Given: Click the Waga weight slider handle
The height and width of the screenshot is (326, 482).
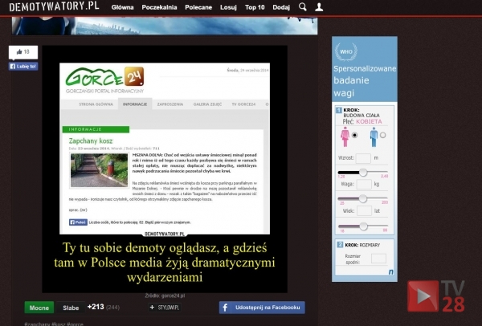Looking at the screenshot, I should tap(363, 199).
